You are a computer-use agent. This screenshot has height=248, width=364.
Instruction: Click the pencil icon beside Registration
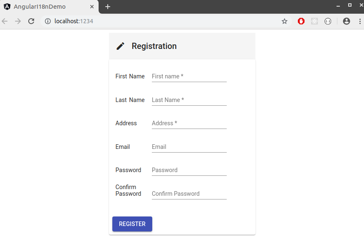point(120,46)
